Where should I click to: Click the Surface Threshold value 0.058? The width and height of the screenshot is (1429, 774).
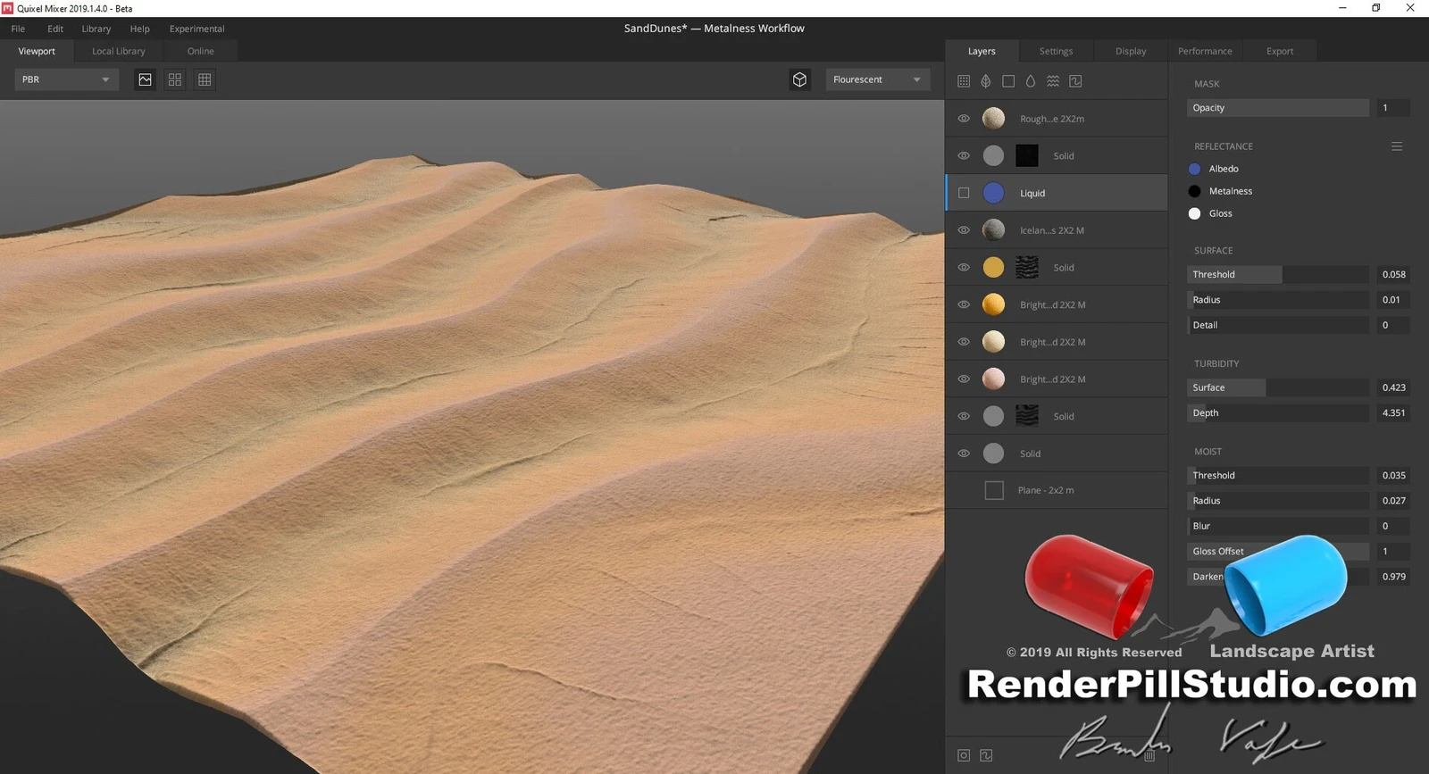[x=1393, y=275]
